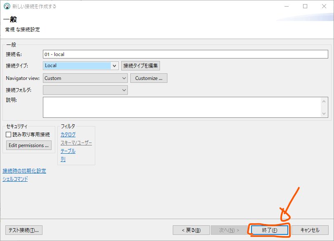Click the DBeaver icon in title bar
The width and height of the screenshot is (334, 241).
(x=7, y=6)
